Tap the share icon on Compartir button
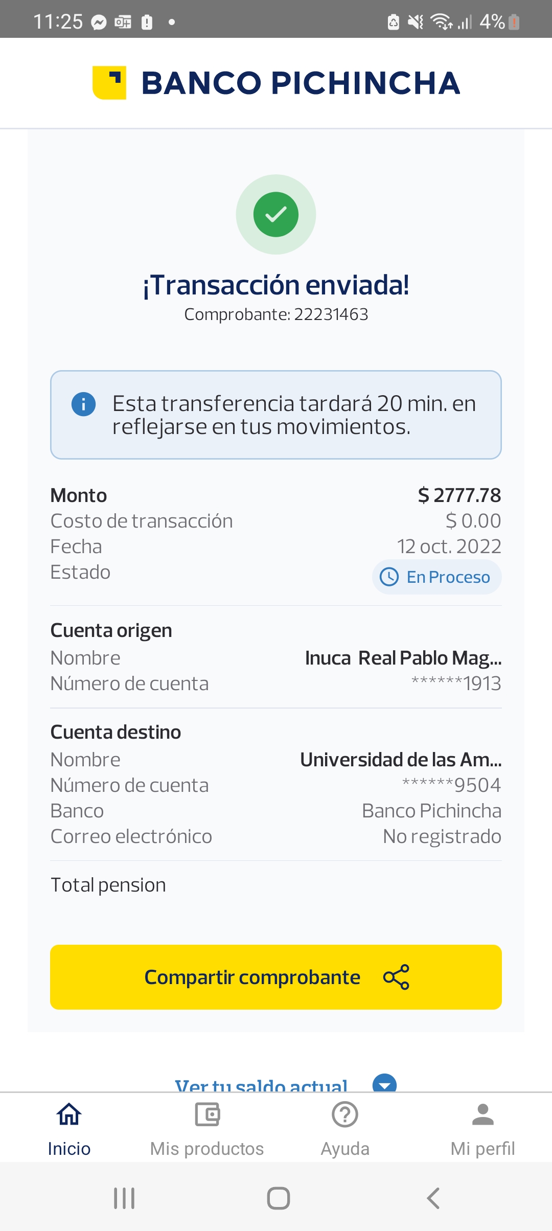This screenshot has width=552, height=1231. tap(397, 977)
